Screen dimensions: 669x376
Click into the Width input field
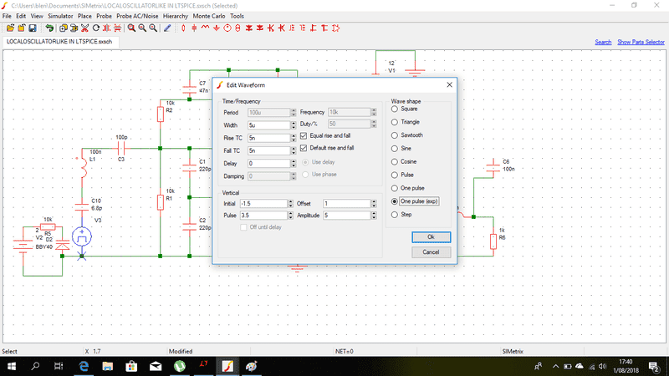point(268,125)
